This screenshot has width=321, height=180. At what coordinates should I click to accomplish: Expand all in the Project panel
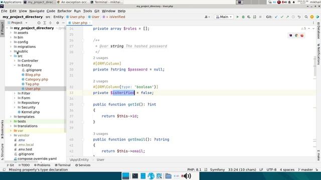(45, 23)
